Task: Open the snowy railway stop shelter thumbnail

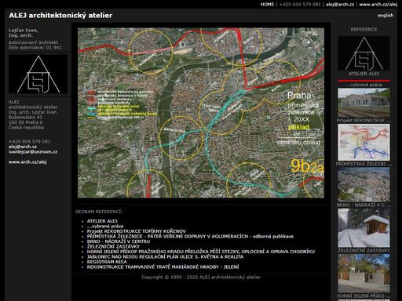Action: (364, 228)
